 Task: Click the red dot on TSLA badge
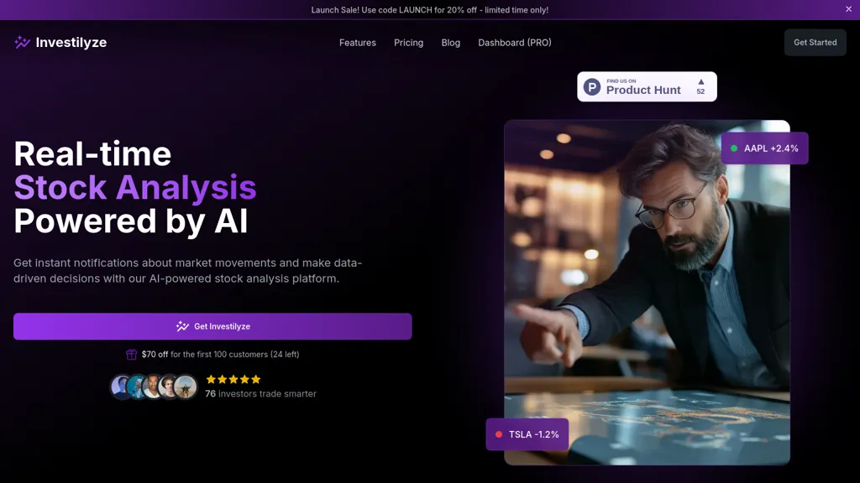point(499,434)
